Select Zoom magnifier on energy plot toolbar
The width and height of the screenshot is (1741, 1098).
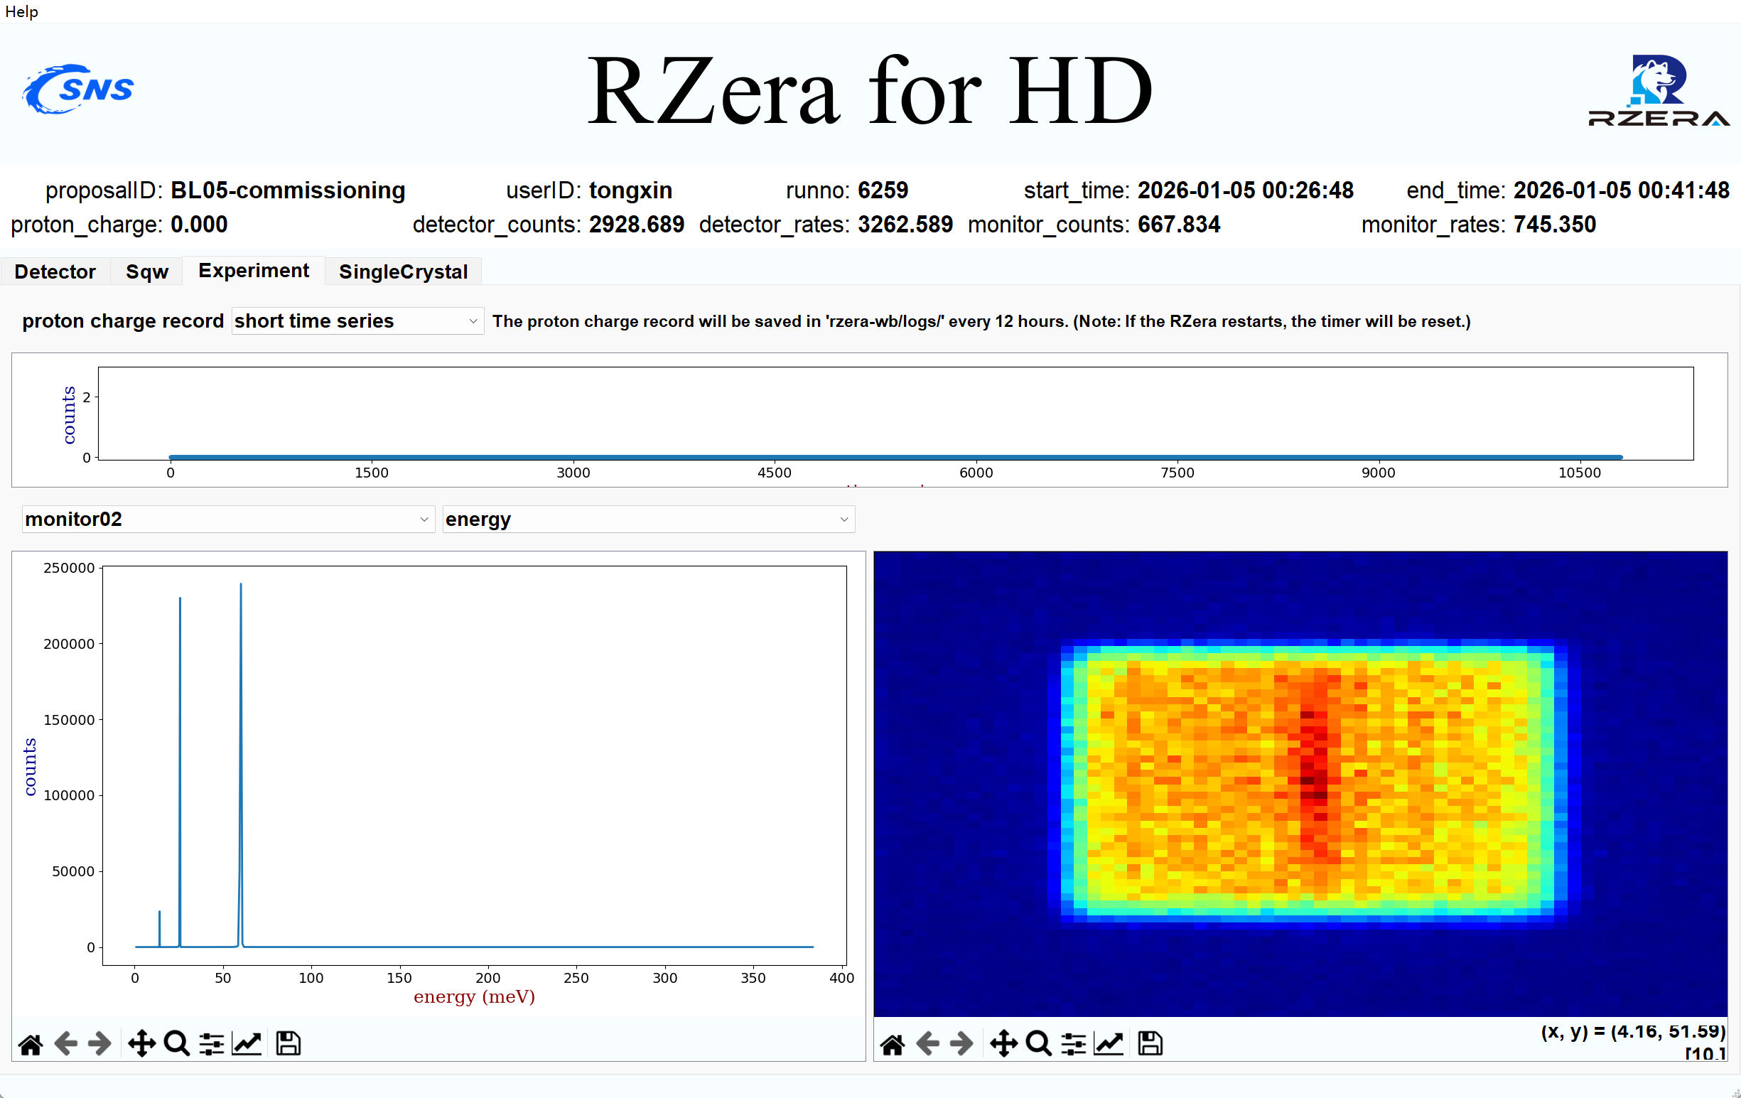[x=176, y=1044]
